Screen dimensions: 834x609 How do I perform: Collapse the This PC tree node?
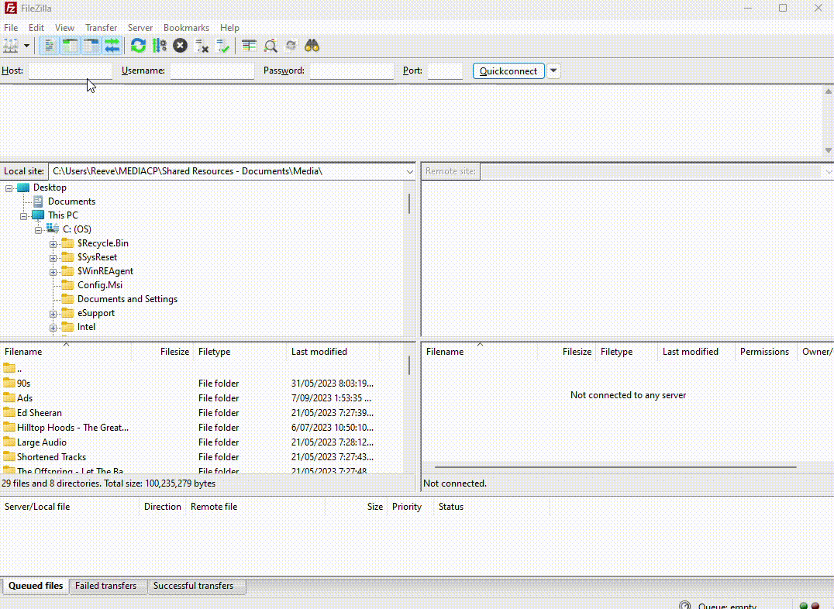(23, 216)
